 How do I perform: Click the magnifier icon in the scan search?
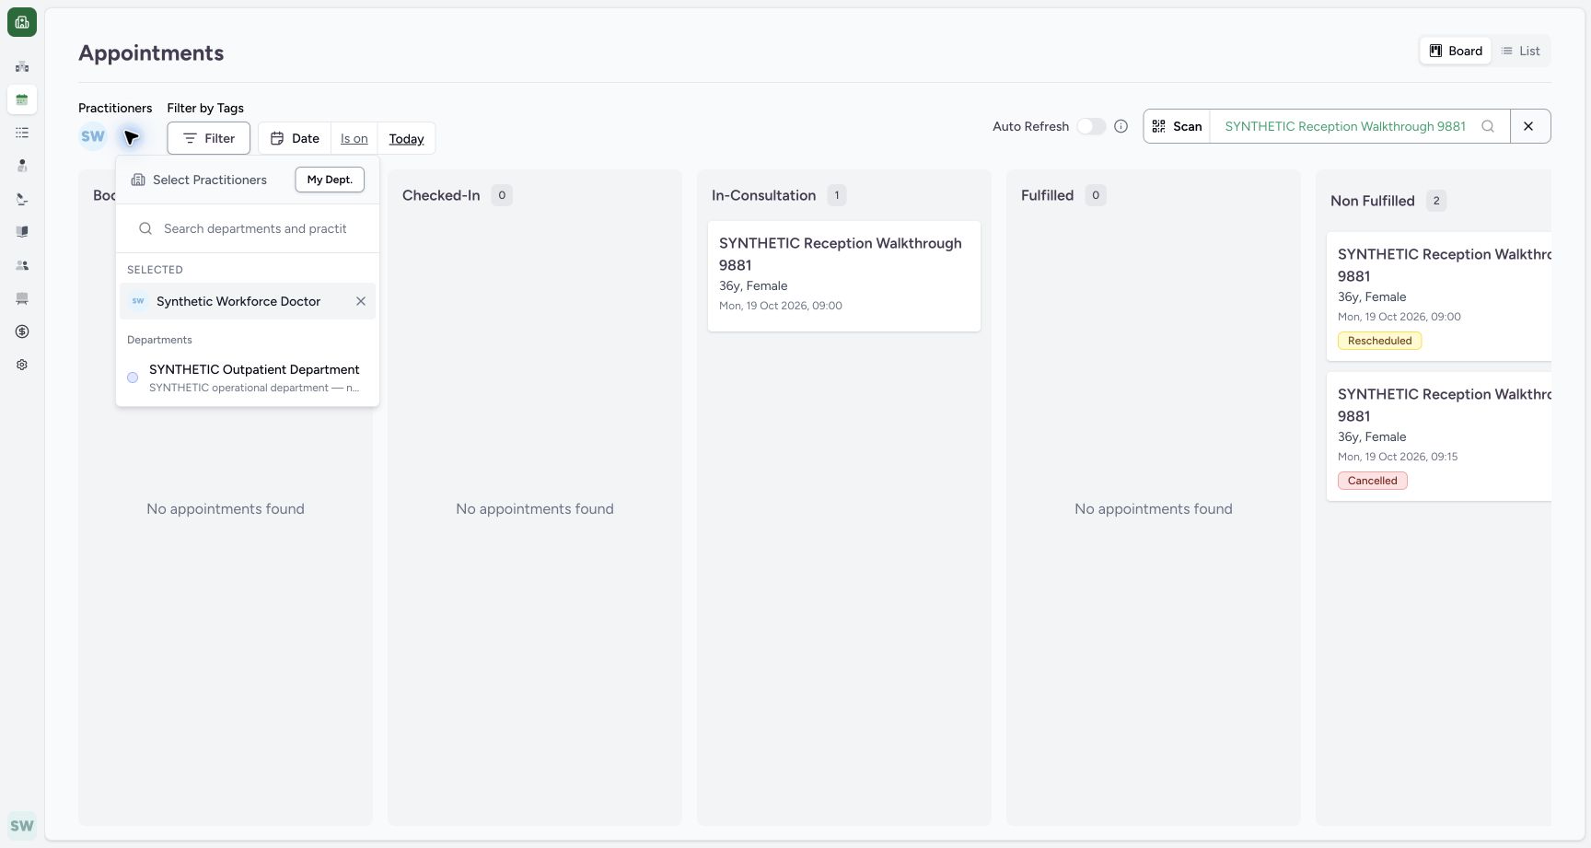(x=1488, y=126)
